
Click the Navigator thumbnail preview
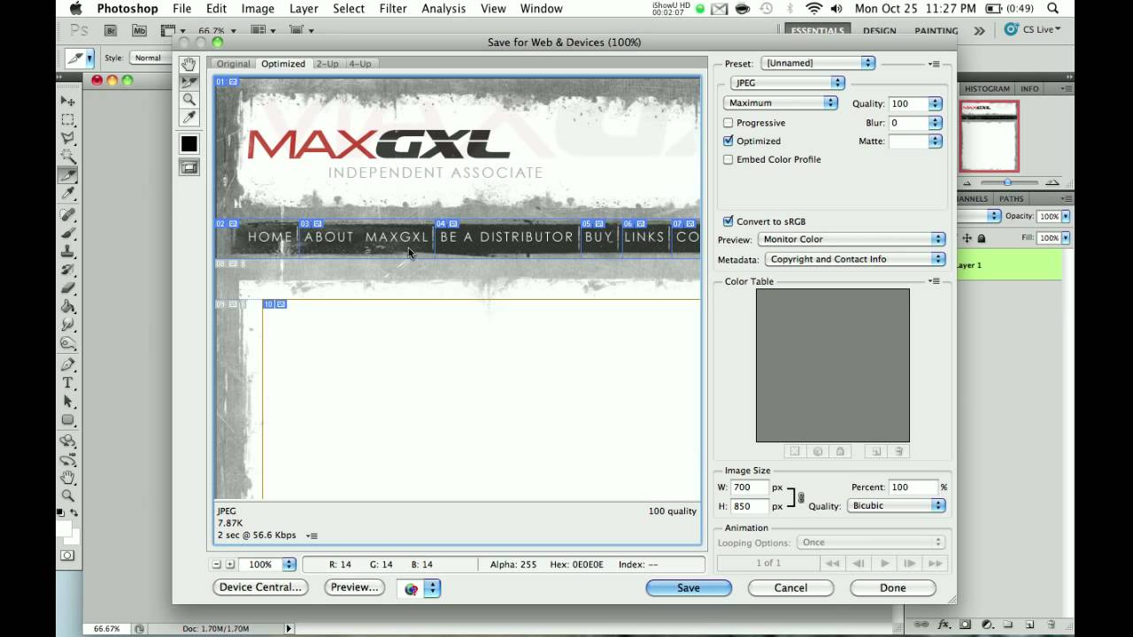[x=990, y=135]
